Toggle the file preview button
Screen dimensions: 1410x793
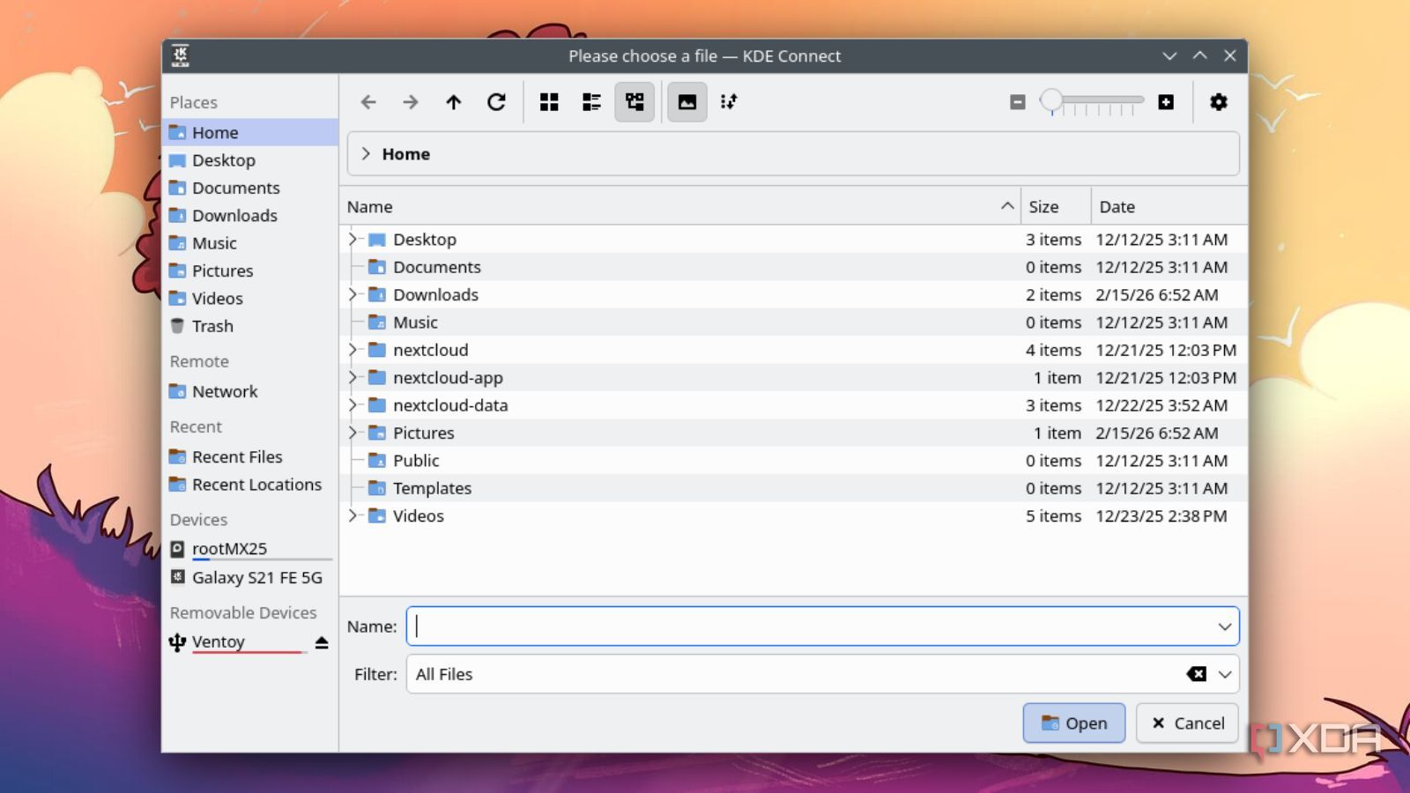(687, 102)
